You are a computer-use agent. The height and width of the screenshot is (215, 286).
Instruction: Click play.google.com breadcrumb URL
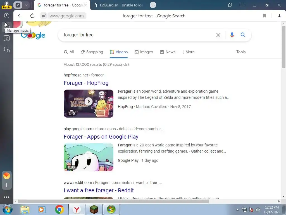point(114,129)
